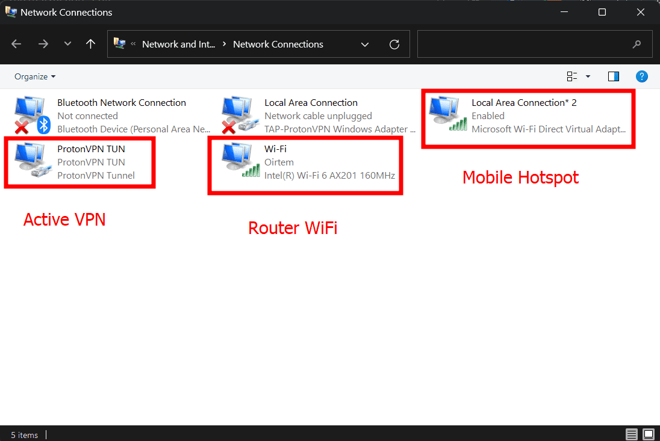Image resolution: width=660 pixels, height=441 pixels.
Task: Select Local Area Connection* 2 adapter icon
Action: point(446,115)
